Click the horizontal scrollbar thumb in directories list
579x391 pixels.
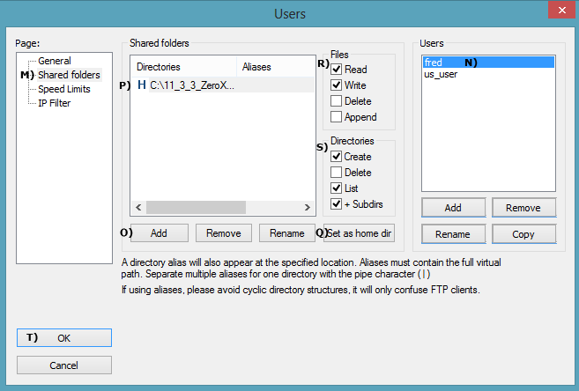pyautogui.click(x=196, y=207)
